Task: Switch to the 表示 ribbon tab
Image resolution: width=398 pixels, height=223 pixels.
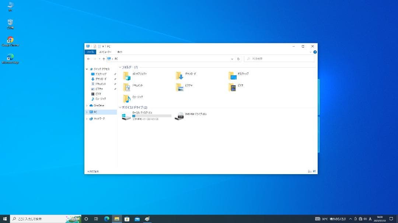Action: (x=119, y=52)
